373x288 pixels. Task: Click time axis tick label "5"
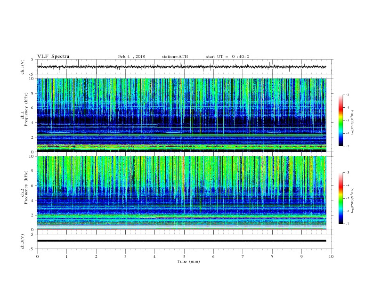click(184, 256)
